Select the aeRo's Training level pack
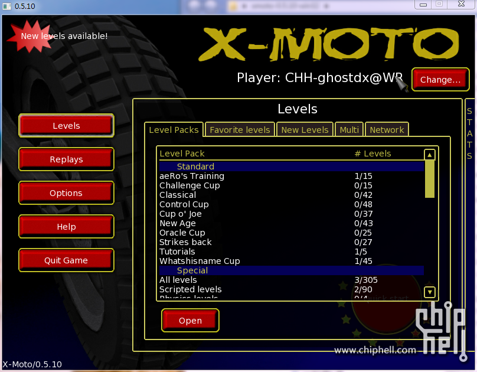The height and width of the screenshot is (372, 477). click(x=292, y=176)
